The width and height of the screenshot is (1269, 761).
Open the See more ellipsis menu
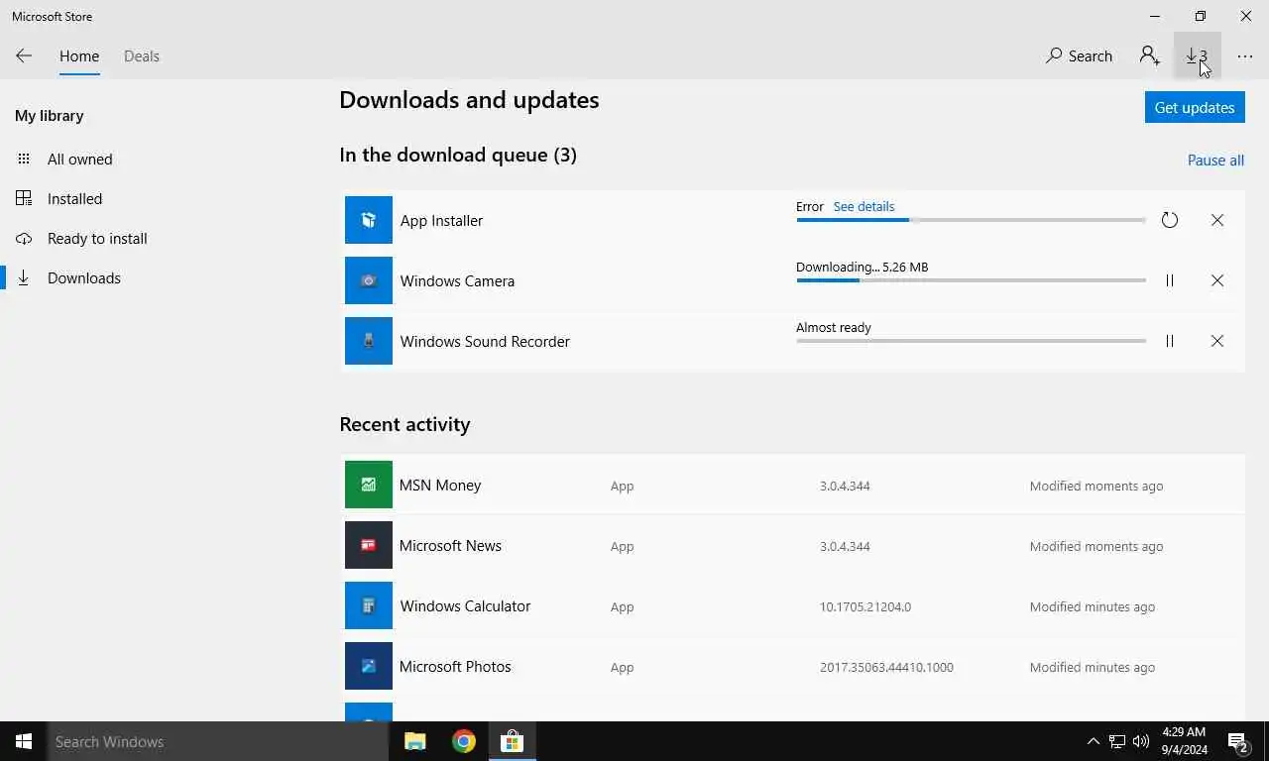[1245, 56]
